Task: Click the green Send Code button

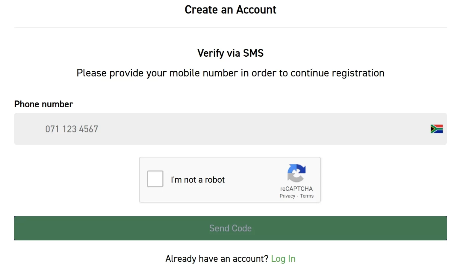Action: (230, 228)
